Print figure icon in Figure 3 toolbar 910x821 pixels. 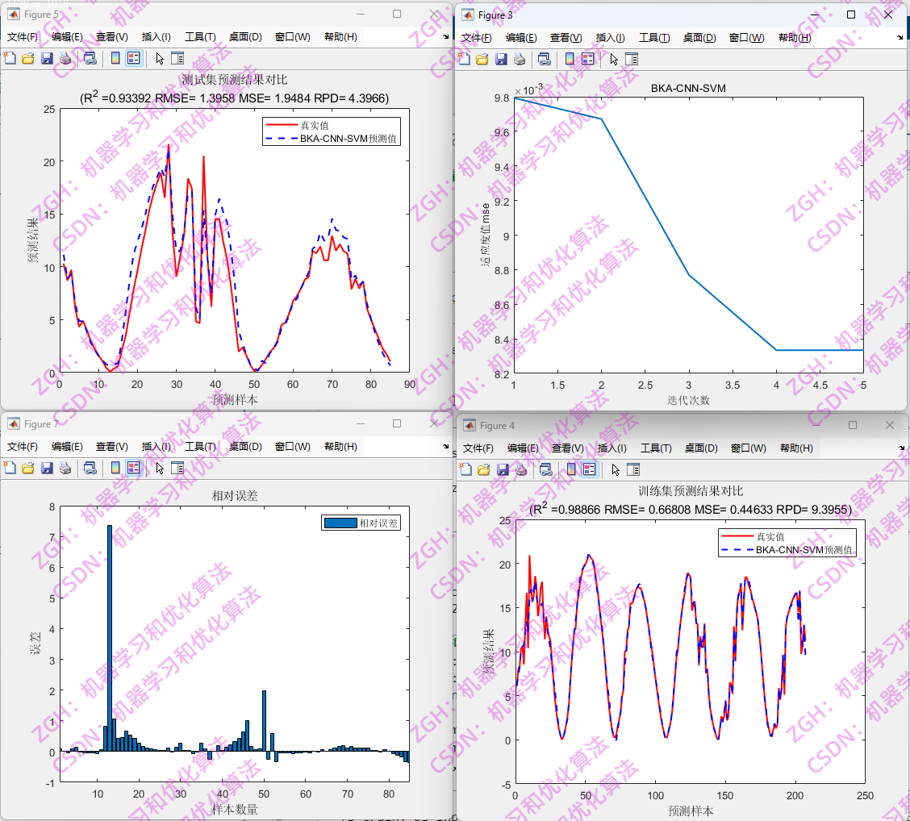pyautogui.click(x=520, y=59)
